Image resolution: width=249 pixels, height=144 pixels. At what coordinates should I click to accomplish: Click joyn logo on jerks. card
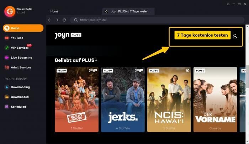pos(139,70)
